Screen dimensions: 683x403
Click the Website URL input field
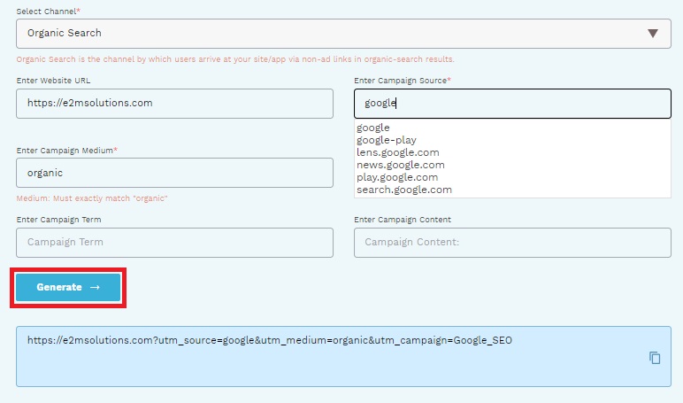(x=174, y=104)
